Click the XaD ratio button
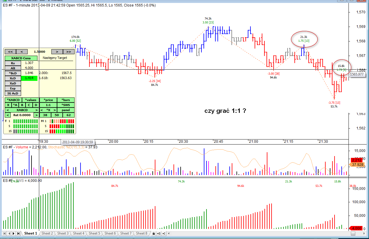The height and width of the screenshot is (239, 369). [13, 83]
